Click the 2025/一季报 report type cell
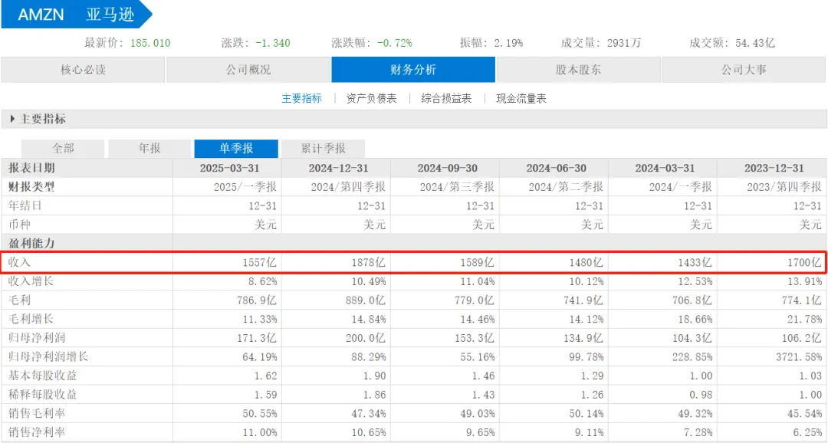828x443 pixels. click(245, 187)
